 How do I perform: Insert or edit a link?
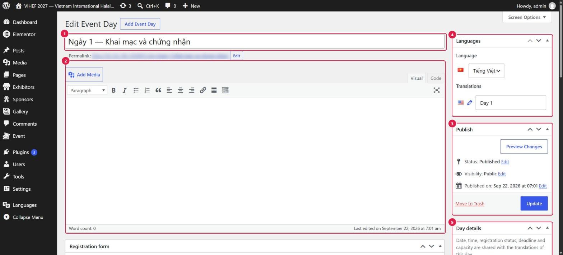(203, 91)
